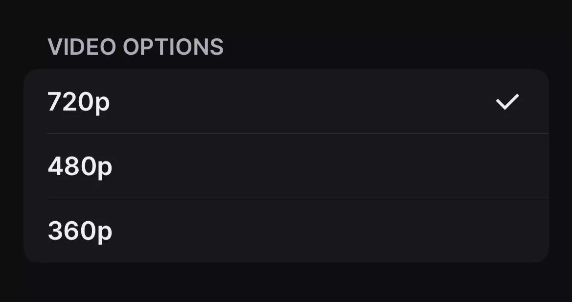The height and width of the screenshot is (302, 572).
Task: Tap the 480p text label
Action: (x=80, y=167)
